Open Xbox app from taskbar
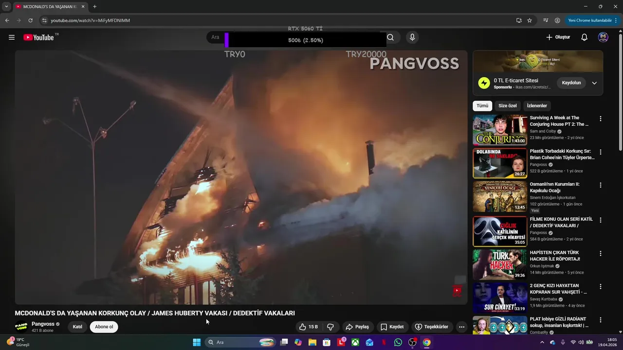 point(356,342)
